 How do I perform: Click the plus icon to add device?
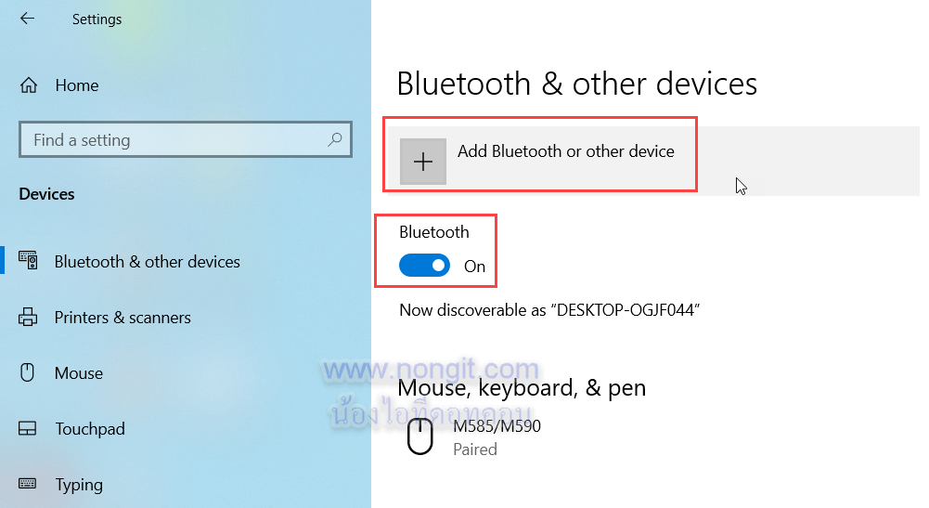click(423, 162)
